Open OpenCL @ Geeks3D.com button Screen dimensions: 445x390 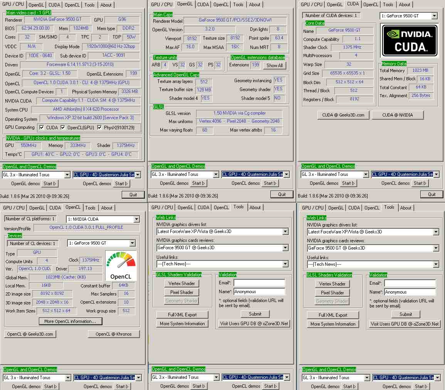point(30,334)
